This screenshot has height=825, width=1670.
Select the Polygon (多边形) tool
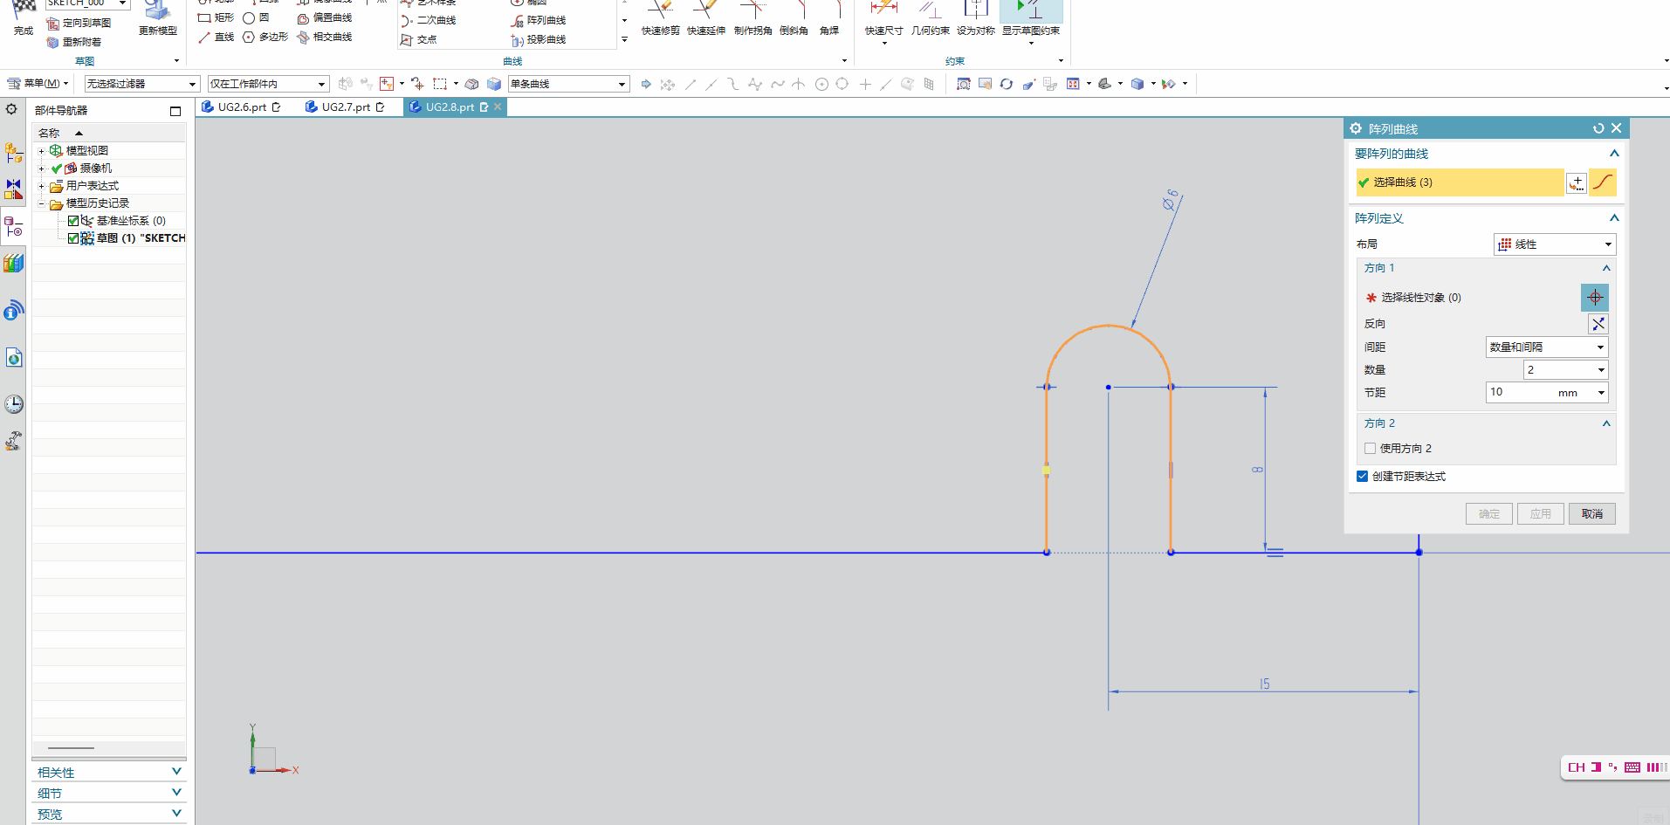click(x=265, y=37)
